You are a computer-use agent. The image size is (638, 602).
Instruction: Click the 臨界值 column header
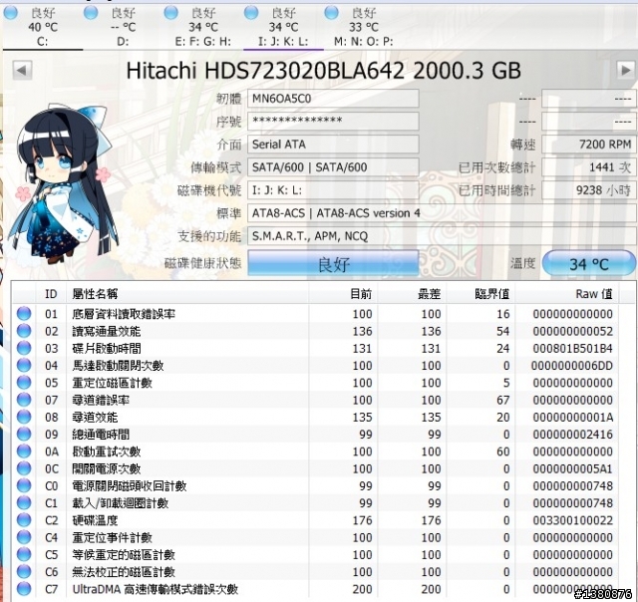click(480, 294)
